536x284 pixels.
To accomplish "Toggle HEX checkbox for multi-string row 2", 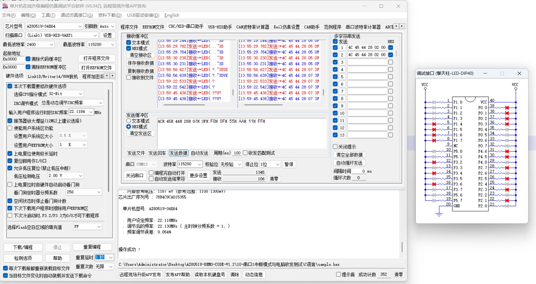I will pos(391,55).
